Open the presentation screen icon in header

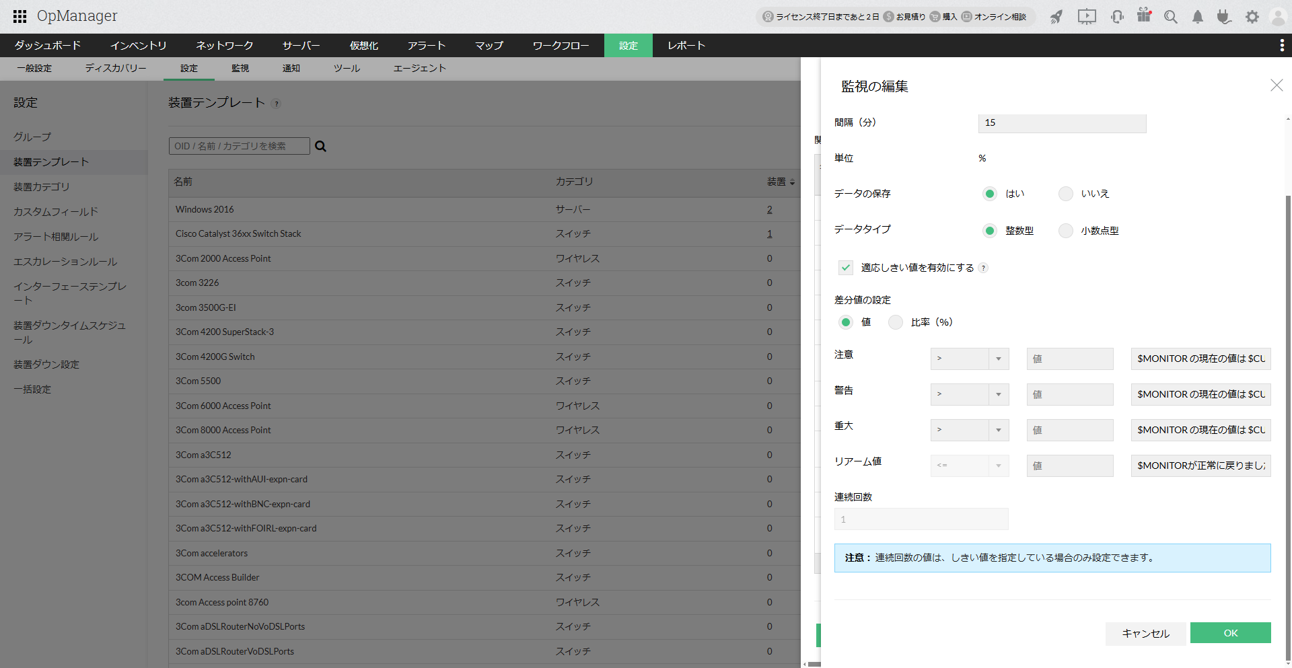pos(1087,17)
